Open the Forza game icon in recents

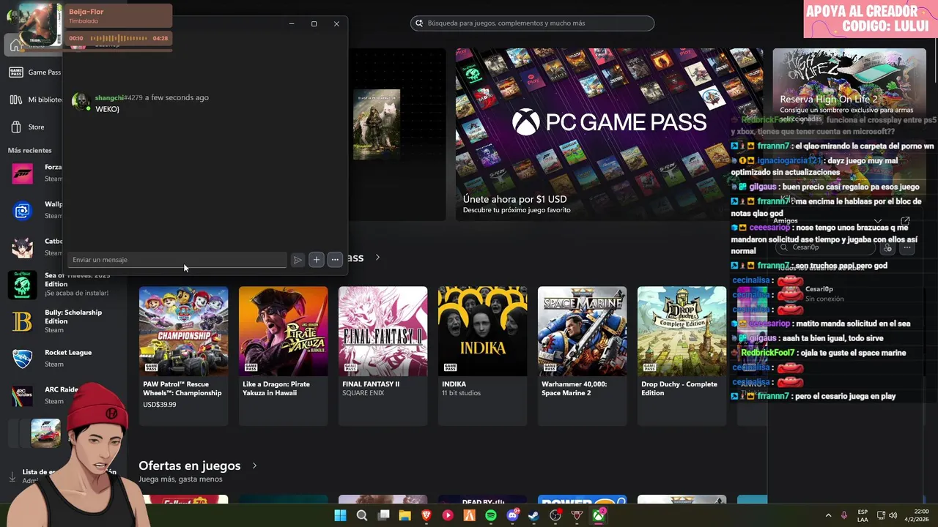coord(22,173)
